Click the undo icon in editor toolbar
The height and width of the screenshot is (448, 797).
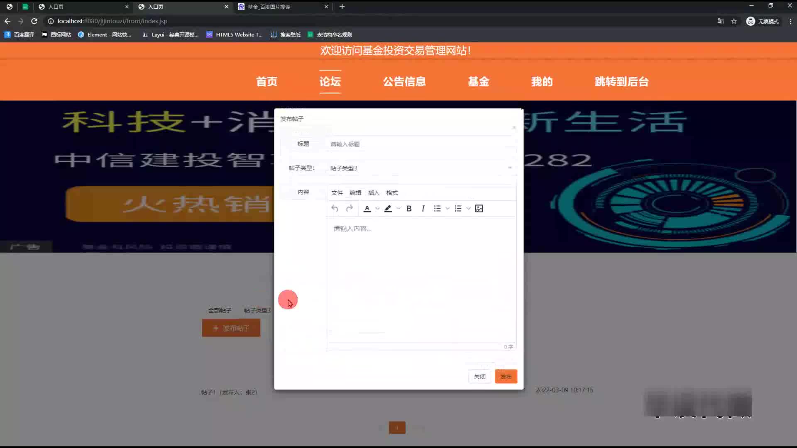point(335,208)
